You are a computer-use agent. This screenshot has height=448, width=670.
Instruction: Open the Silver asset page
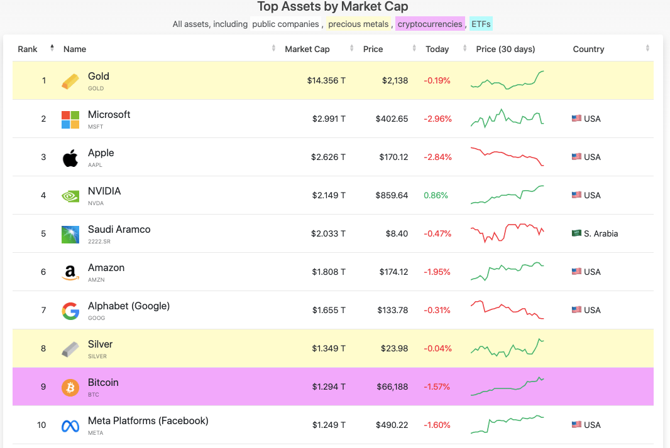coord(100,344)
